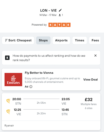Open the Airports filter
Viewport: 104px width, 132px height.
pos(61,40)
